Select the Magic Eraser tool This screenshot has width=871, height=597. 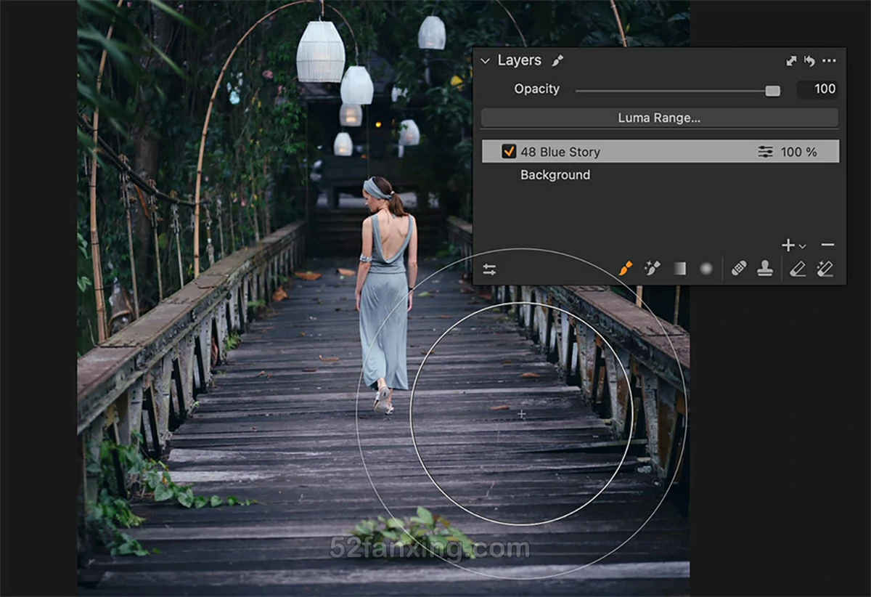pyautogui.click(x=825, y=269)
